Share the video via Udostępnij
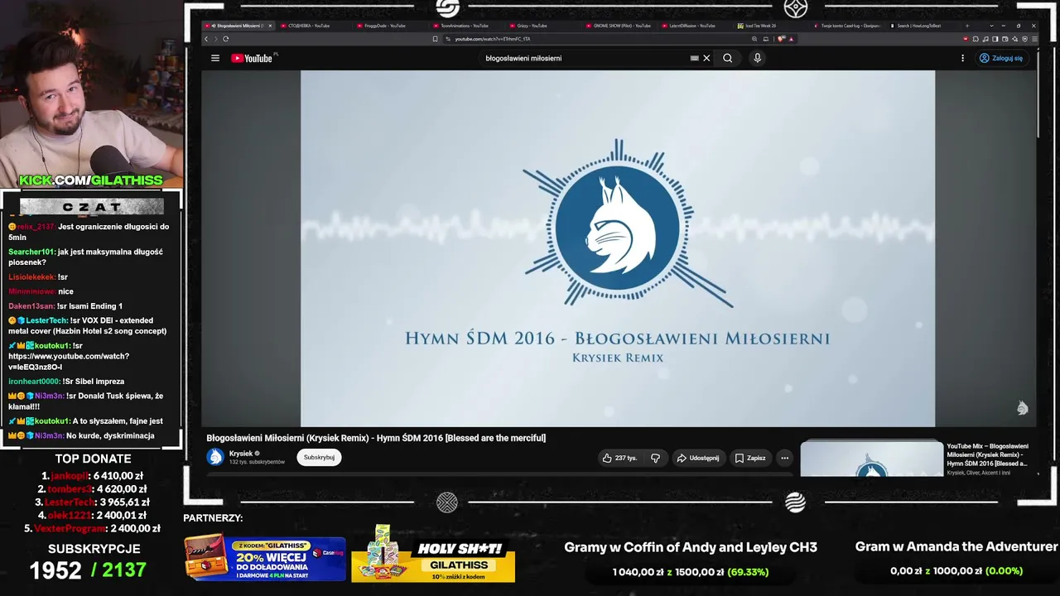Image resolution: width=1060 pixels, height=596 pixels. point(697,458)
